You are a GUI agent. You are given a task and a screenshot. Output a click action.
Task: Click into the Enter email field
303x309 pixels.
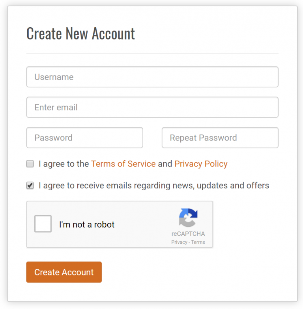(x=152, y=107)
